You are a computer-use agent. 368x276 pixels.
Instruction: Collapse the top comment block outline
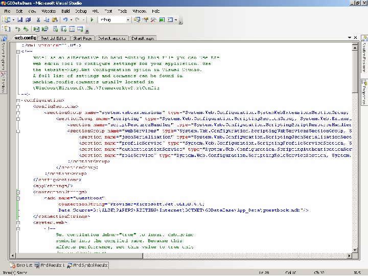[x=19, y=51]
